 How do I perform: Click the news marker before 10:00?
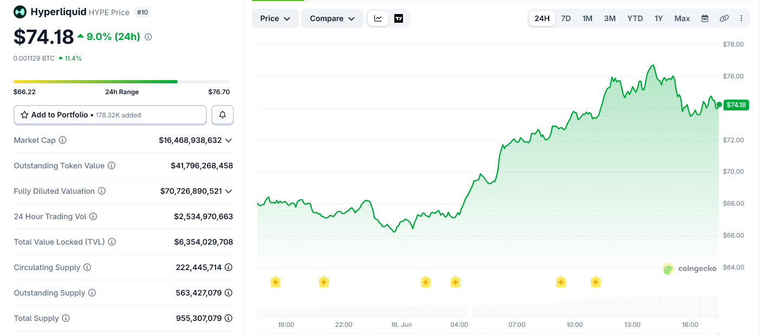point(561,282)
